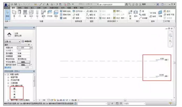Select the 西 elevation view
Image resolution: width=182 pixels, height=107 pixels.
pyautogui.click(x=14, y=97)
